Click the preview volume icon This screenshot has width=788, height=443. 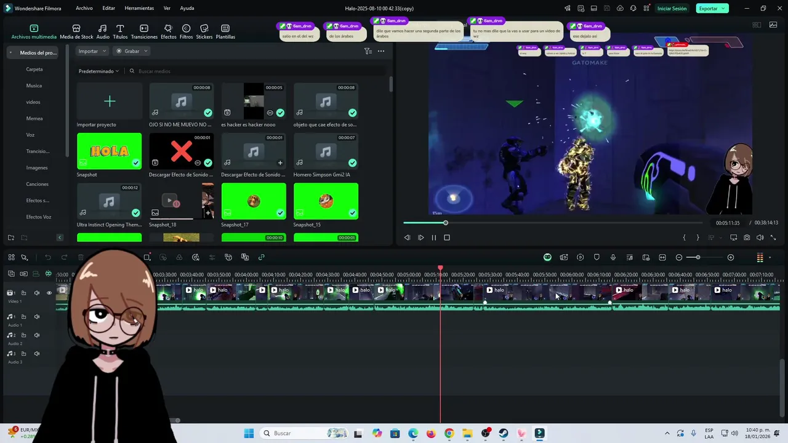coord(760,237)
